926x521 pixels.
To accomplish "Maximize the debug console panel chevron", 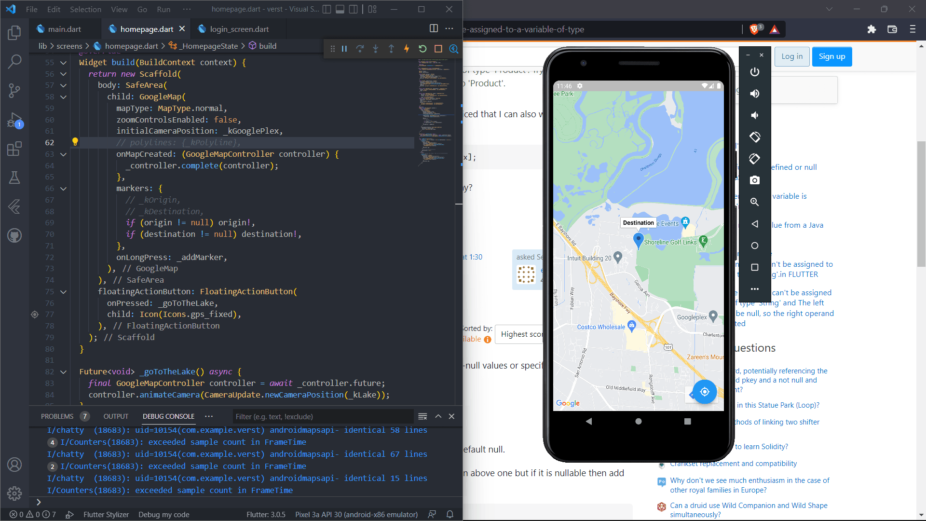I will pos(438,416).
